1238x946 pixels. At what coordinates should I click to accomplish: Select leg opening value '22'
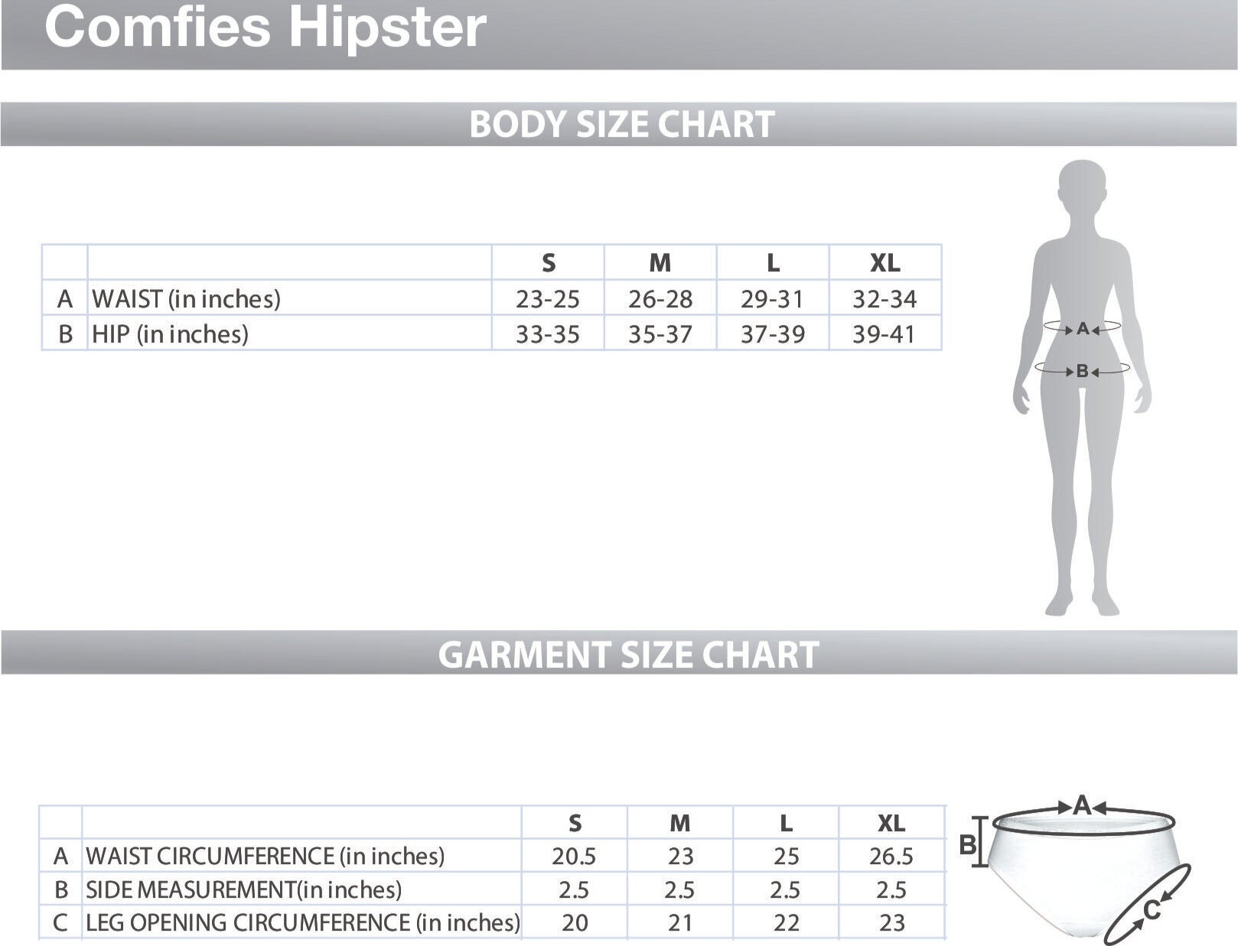pyautogui.click(x=786, y=923)
